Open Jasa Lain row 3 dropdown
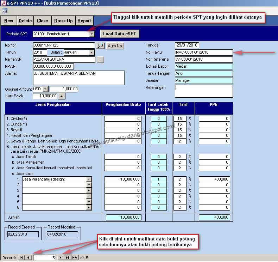 (x=89, y=191)
